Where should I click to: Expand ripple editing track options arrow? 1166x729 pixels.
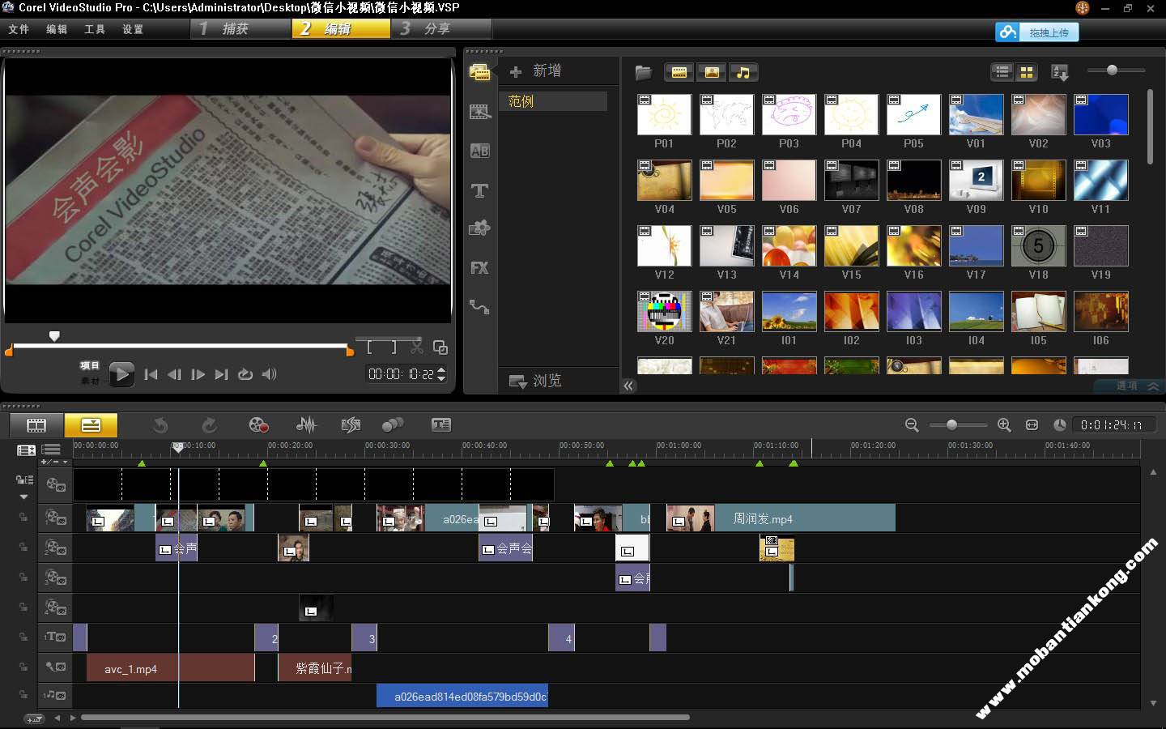tap(23, 497)
